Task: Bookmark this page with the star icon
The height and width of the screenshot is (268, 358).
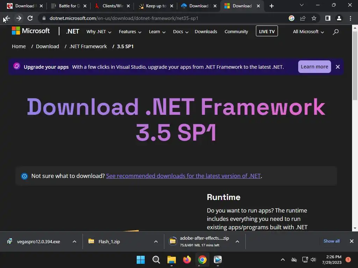Action: pos(314,18)
